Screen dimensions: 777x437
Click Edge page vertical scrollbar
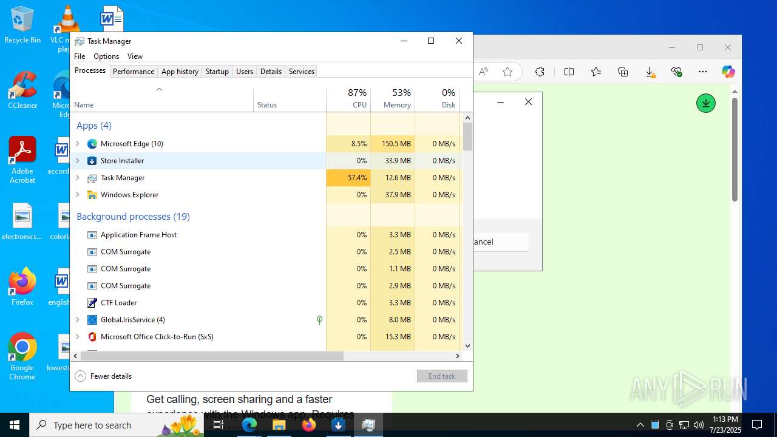pyautogui.click(x=735, y=150)
